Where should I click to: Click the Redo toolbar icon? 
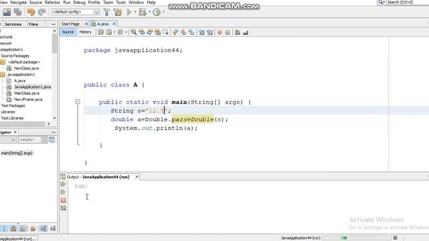pyautogui.click(x=42, y=12)
